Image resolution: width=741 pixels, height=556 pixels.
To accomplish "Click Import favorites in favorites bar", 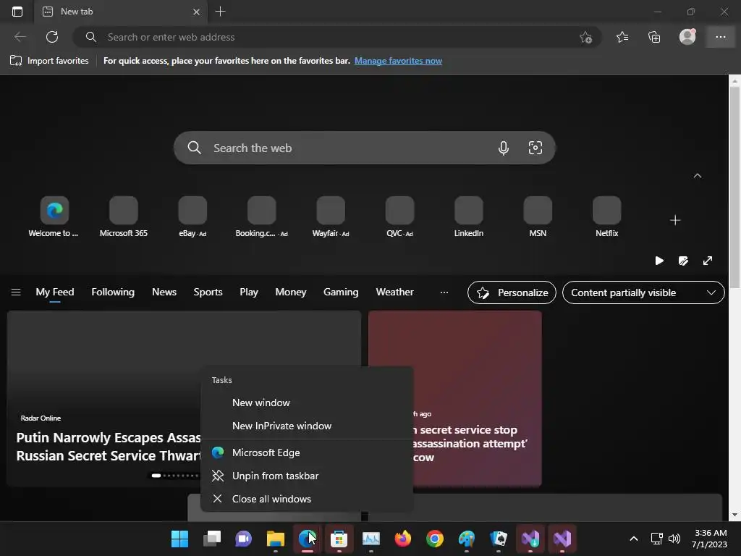I will pos(49,61).
